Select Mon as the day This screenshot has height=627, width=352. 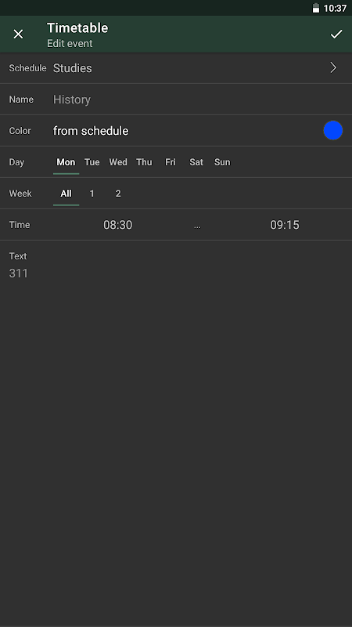point(66,162)
